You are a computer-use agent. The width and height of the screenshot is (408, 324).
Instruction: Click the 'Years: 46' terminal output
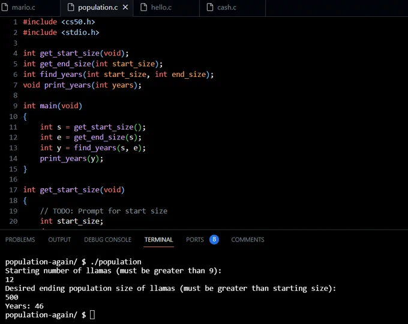click(x=25, y=306)
